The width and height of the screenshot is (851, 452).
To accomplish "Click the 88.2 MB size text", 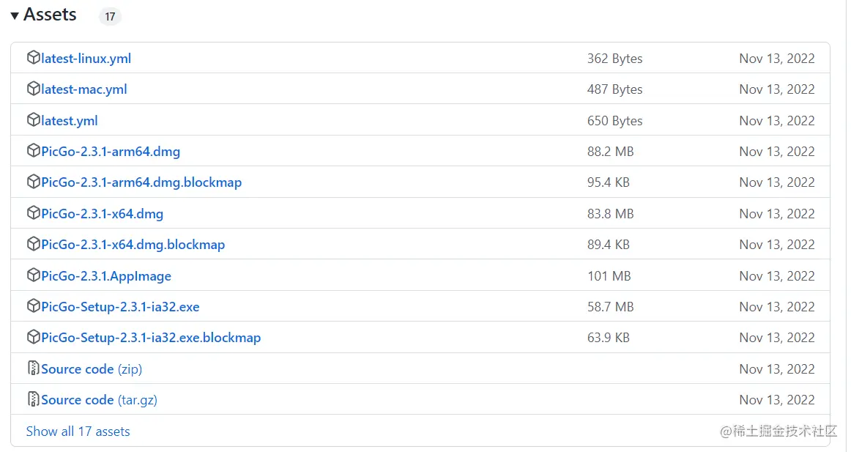I will pyautogui.click(x=611, y=152).
